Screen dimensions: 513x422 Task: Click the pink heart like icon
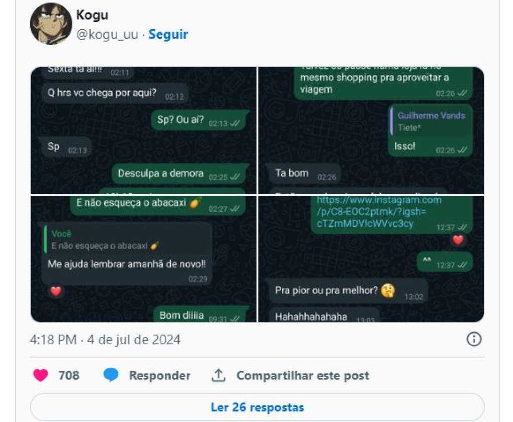tap(41, 375)
